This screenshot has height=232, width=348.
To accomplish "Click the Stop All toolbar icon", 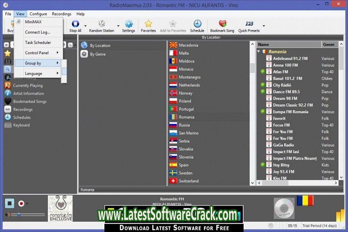I will [x=75, y=24].
